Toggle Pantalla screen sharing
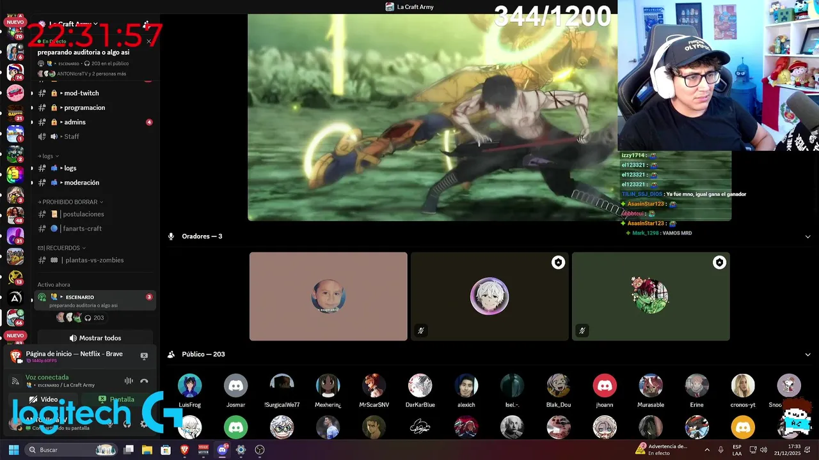Image resolution: width=819 pixels, height=460 pixels. [116, 399]
